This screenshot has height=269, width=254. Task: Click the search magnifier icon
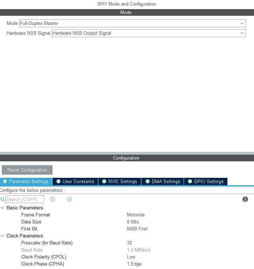coord(2,199)
